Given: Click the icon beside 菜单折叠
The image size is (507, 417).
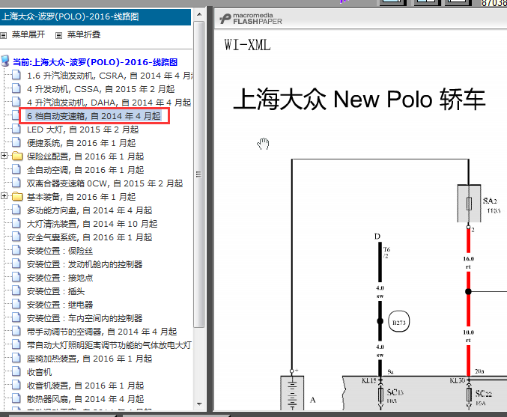Looking at the screenshot, I should 58,35.
